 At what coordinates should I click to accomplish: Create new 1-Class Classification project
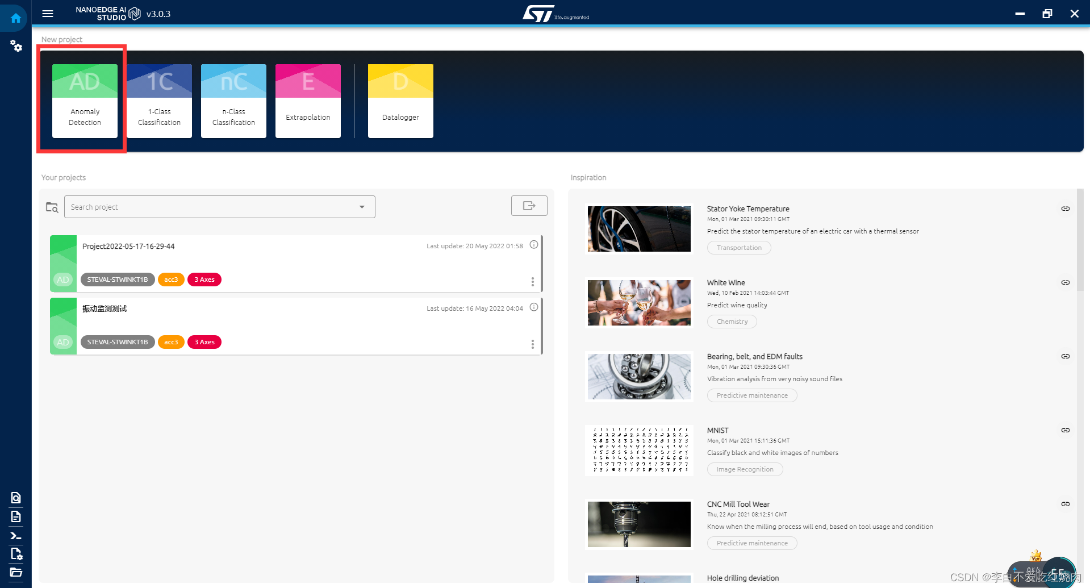tap(159, 101)
